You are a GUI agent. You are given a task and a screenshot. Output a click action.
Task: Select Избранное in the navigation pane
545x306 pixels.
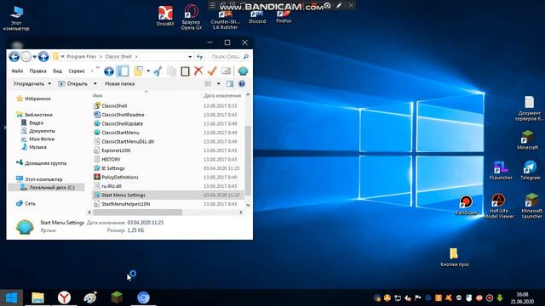(37, 99)
